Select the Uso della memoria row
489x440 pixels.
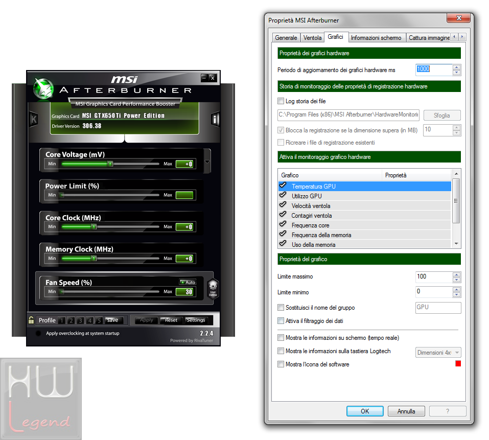364,244
